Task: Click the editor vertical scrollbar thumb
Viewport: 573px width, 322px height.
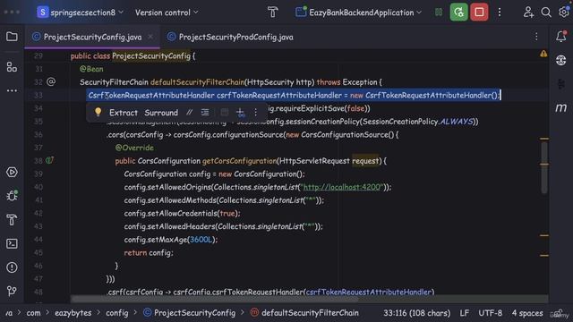Action: point(544,166)
